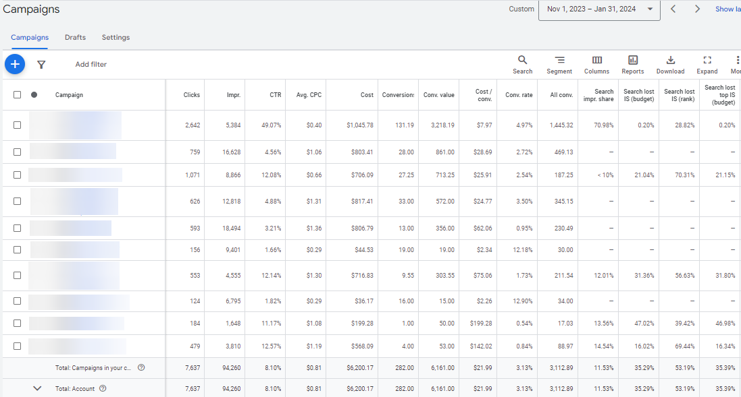Switch to the Drafts tab
The image size is (741, 397).
tap(75, 37)
